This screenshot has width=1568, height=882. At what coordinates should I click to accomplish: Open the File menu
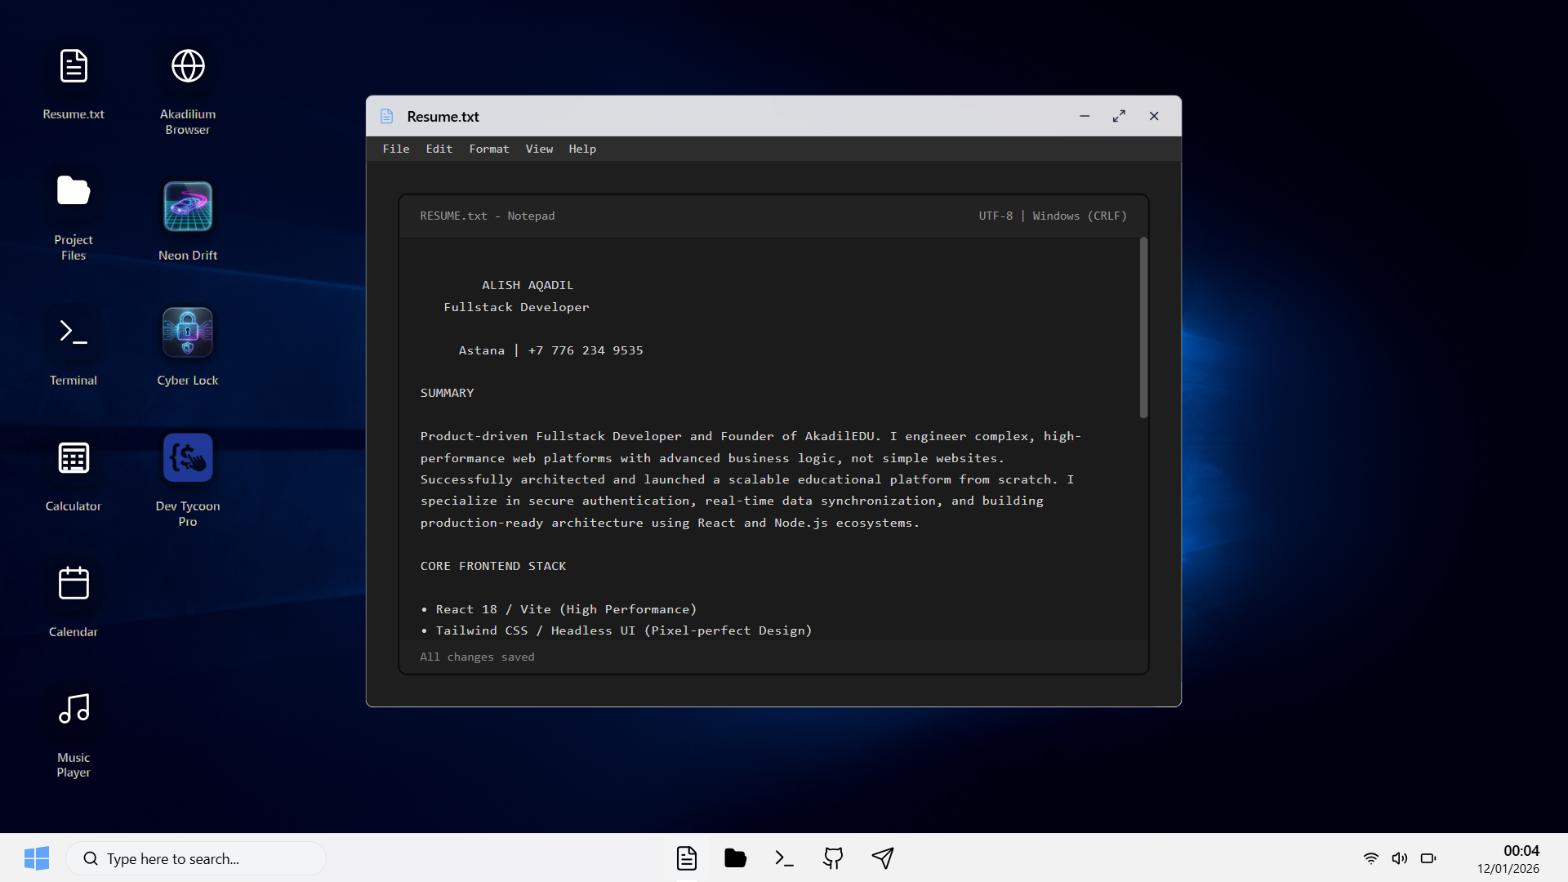pos(396,149)
